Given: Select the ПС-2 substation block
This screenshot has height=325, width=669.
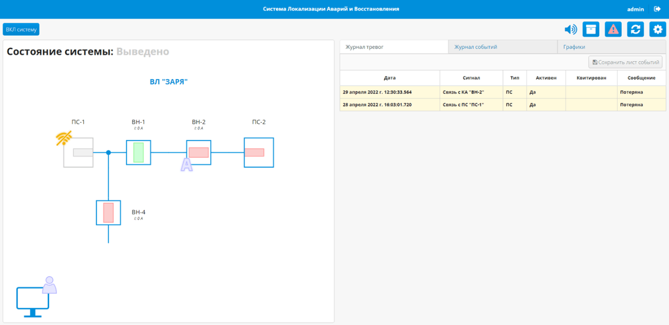Looking at the screenshot, I should point(259,152).
